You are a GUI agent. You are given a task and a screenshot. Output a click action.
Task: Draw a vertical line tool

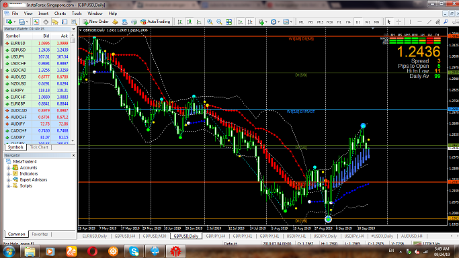410,21
